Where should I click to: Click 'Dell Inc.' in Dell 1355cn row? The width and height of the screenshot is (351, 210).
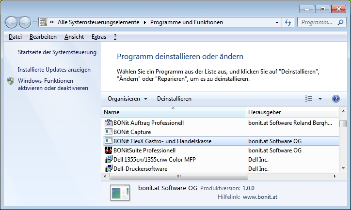258,160
